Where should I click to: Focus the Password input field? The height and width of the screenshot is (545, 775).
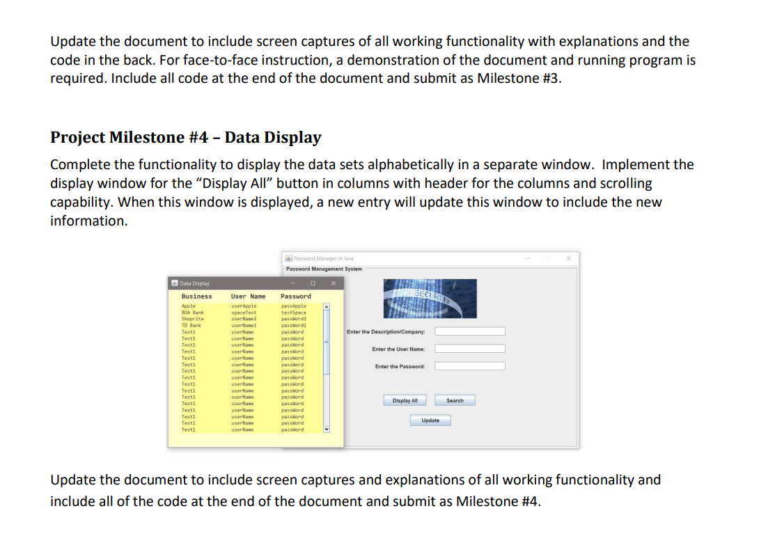point(470,366)
